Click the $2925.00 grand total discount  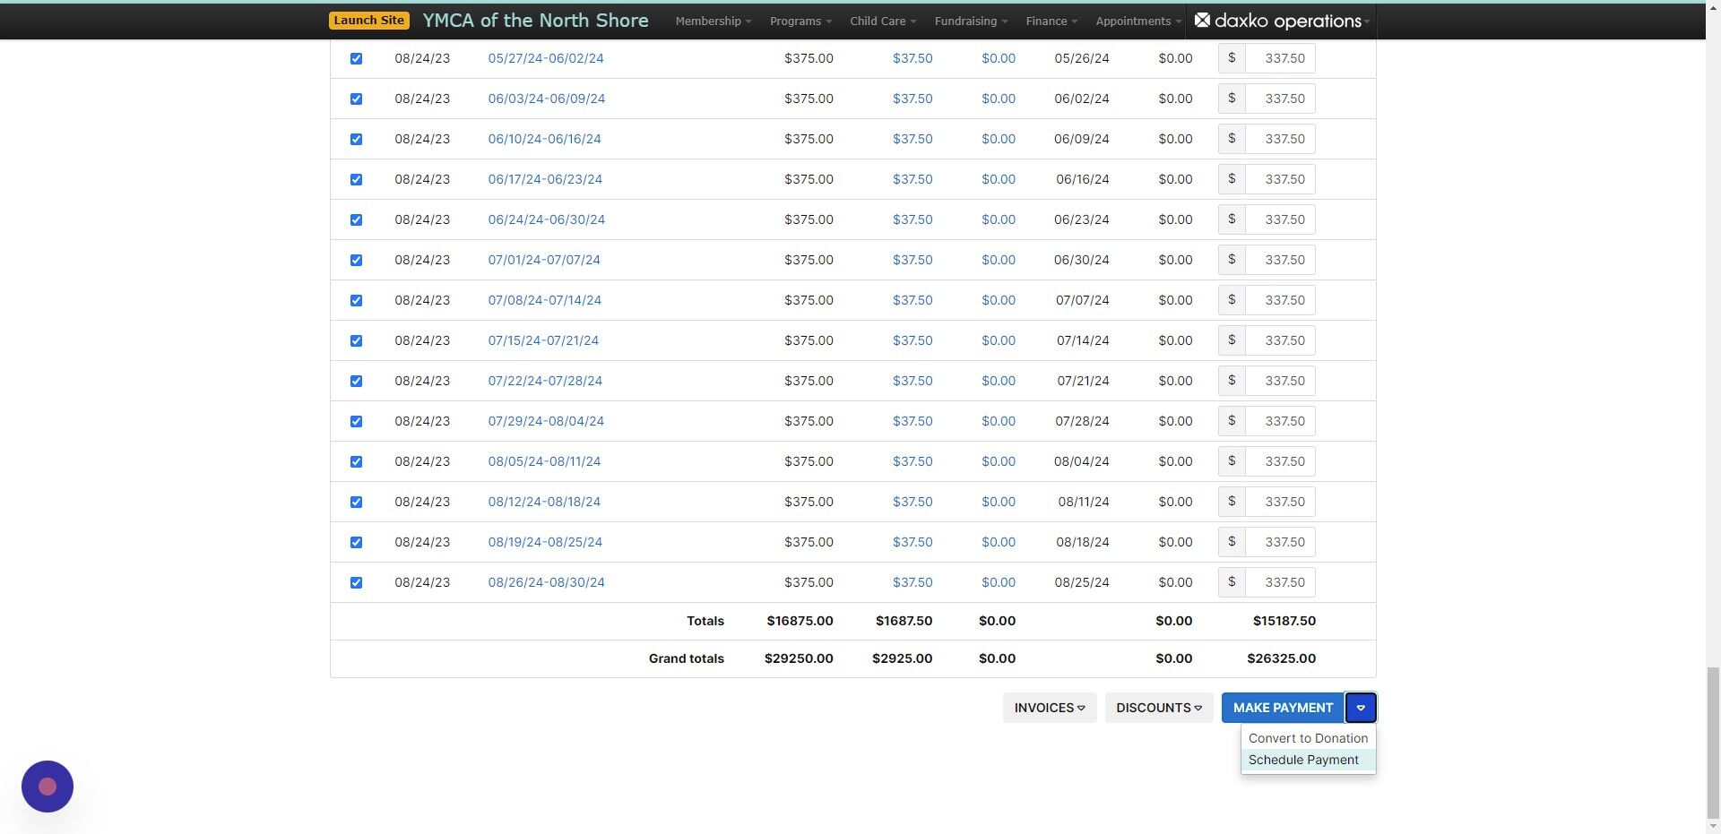tap(902, 658)
